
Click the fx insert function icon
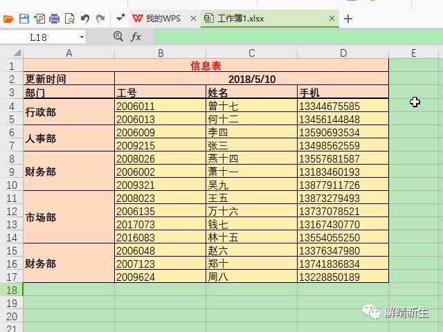pos(136,37)
